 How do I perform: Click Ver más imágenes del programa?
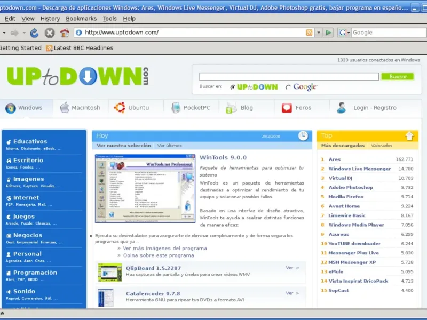pyautogui.click(x=165, y=249)
